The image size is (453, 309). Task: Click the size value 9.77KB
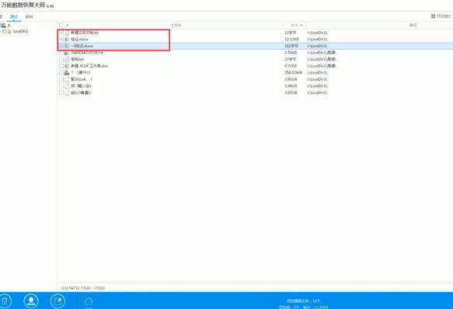point(291,66)
